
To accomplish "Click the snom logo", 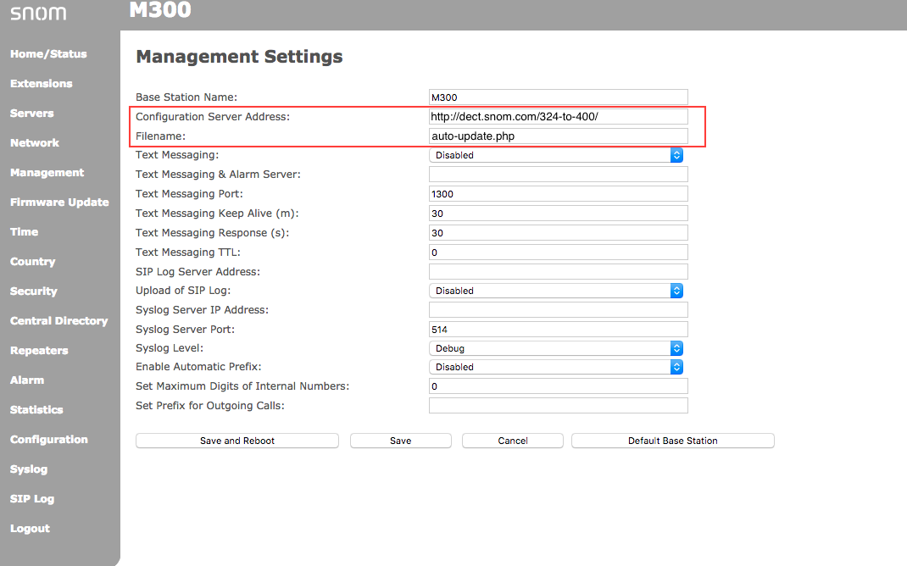I will click(38, 12).
